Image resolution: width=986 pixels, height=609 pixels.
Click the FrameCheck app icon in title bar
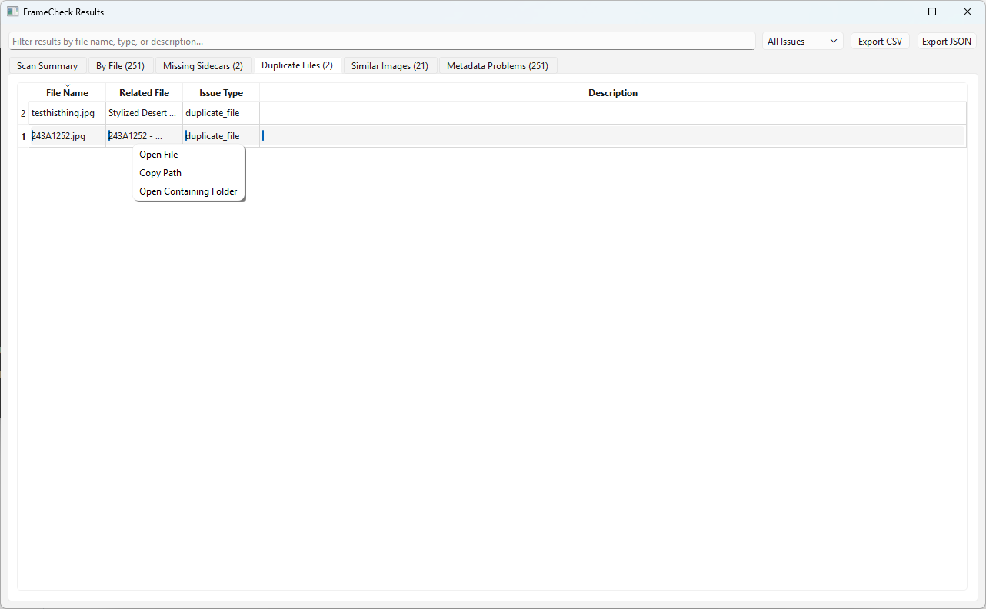click(12, 12)
